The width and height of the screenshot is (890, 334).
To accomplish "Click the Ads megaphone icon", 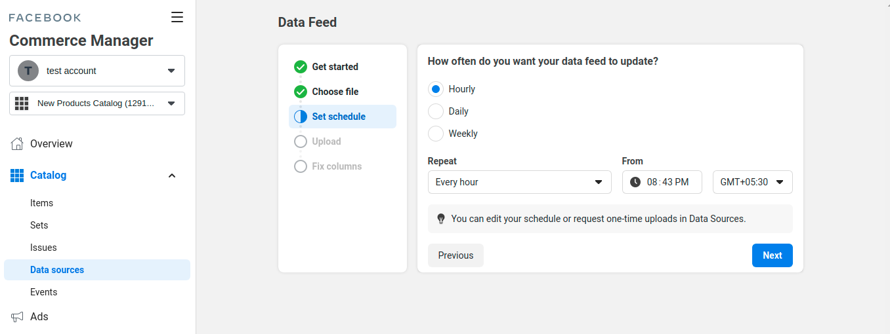I will point(17,317).
